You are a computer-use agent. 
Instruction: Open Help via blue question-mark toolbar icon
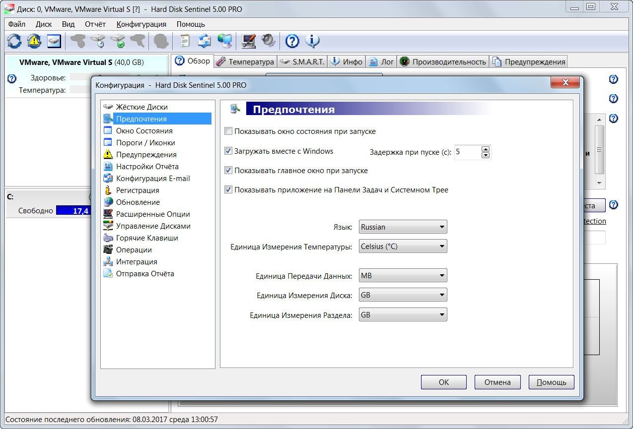(x=292, y=41)
